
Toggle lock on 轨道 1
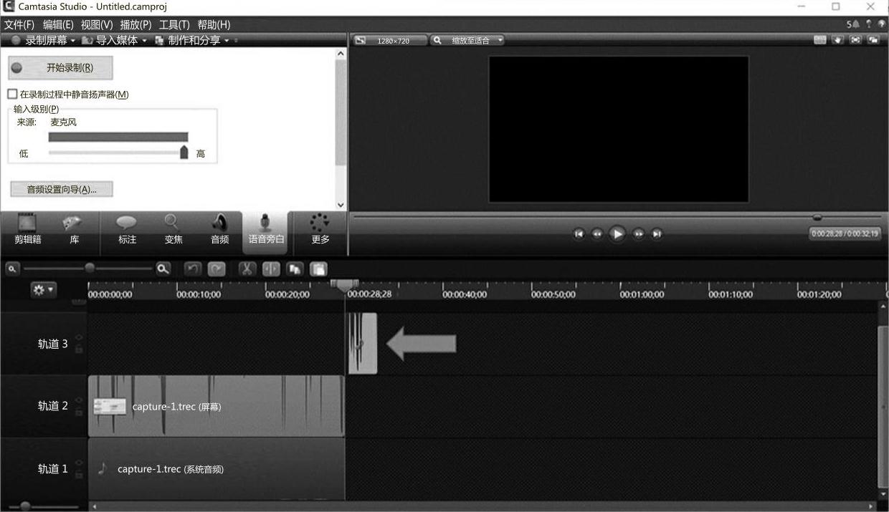point(79,474)
